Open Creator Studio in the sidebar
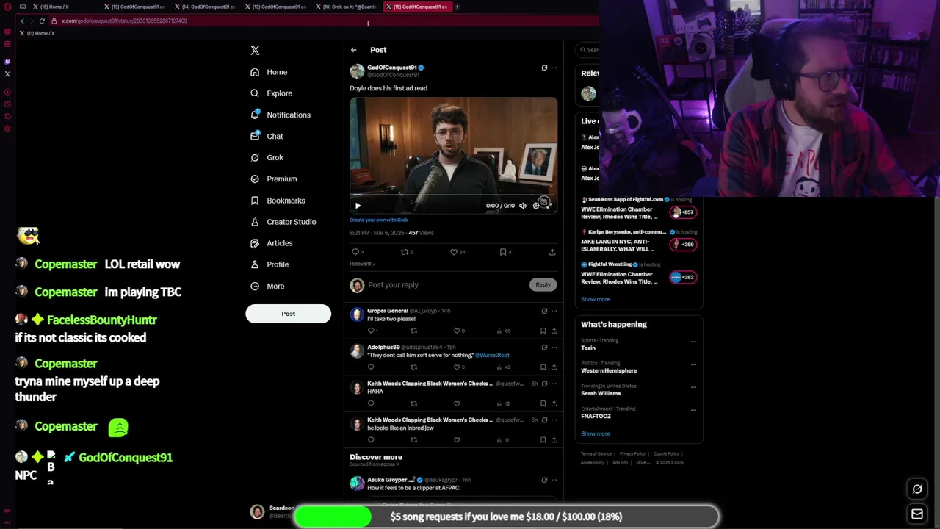The height and width of the screenshot is (529, 940). point(283,221)
